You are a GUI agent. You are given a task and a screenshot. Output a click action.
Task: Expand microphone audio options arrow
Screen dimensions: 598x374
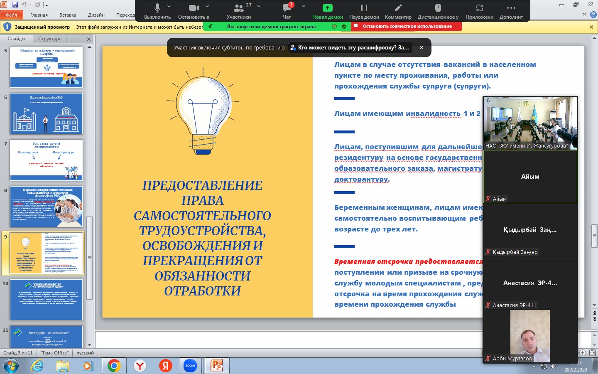(x=169, y=6)
